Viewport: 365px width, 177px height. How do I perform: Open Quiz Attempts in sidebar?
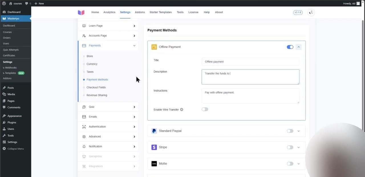pyautogui.click(x=11, y=50)
